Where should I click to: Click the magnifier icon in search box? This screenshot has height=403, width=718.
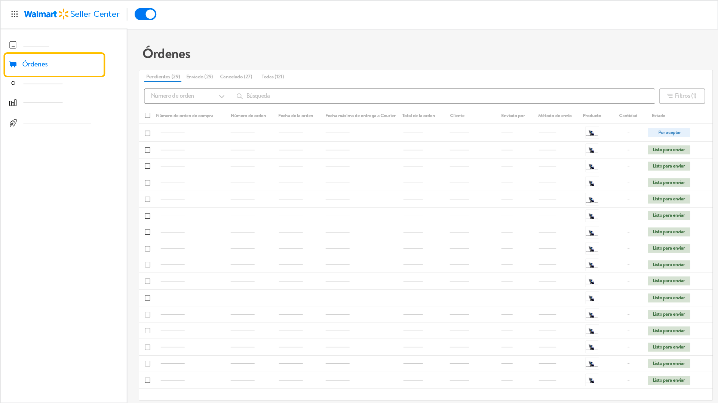pos(240,96)
